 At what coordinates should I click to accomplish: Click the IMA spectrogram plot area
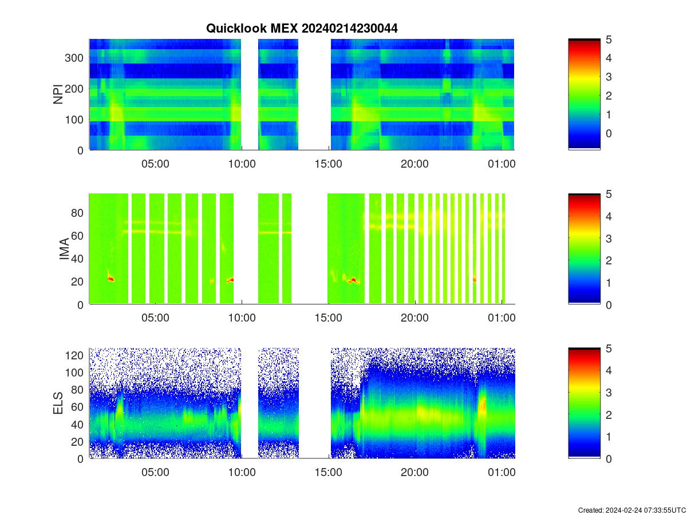302,248
